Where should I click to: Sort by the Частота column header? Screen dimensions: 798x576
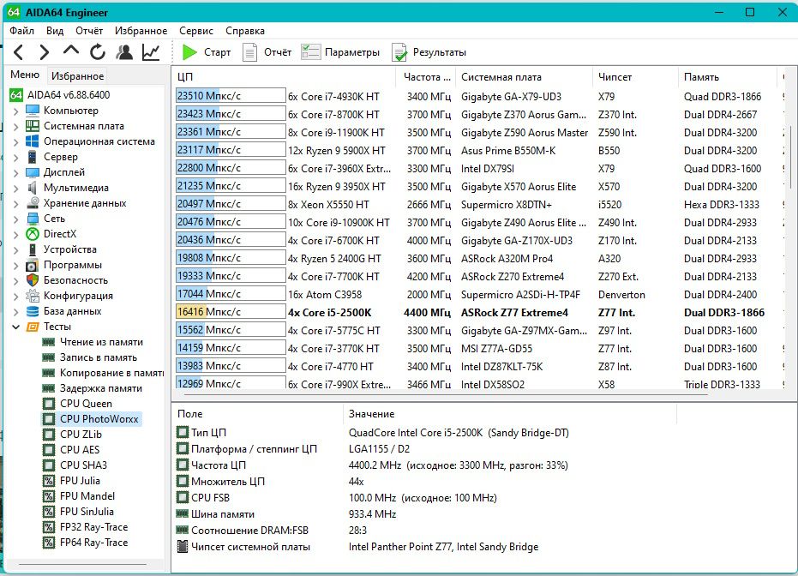tap(426, 77)
